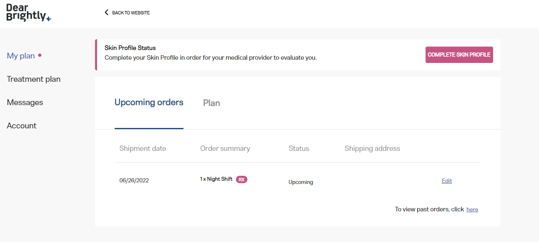Click the pink RX badge
Screen dimensions: 539x242
click(x=242, y=179)
